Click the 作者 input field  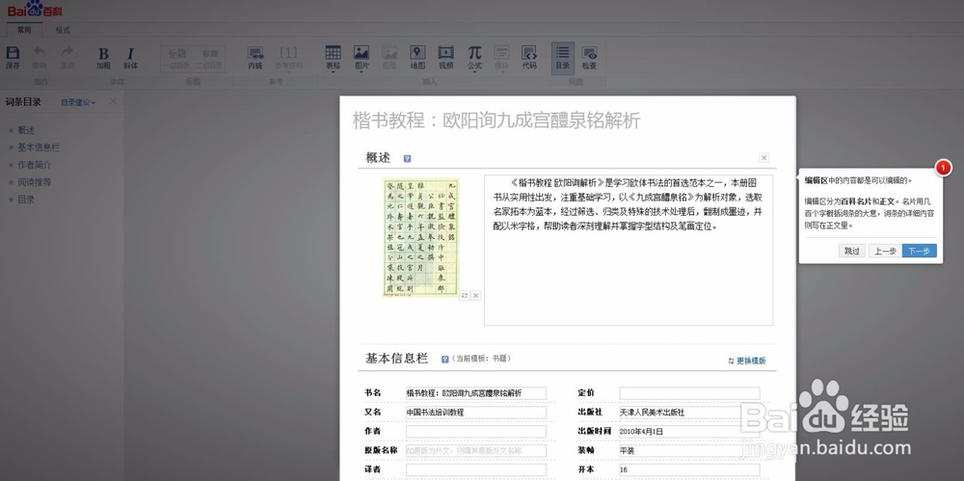(476, 431)
